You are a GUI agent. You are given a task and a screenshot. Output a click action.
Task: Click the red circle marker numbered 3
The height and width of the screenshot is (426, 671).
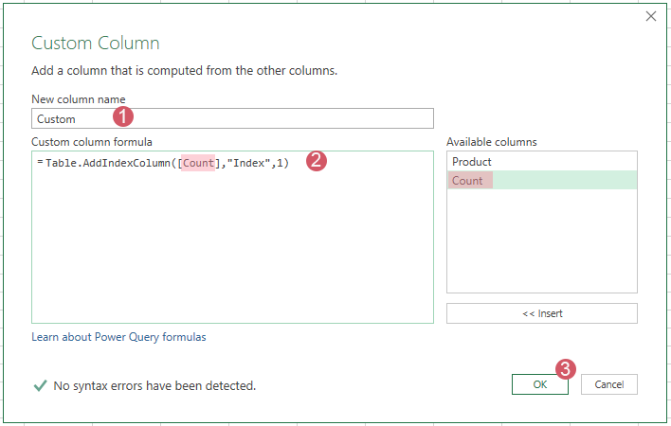[x=565, y=369]
